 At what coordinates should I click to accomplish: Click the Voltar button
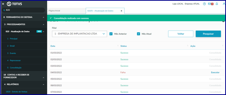tap(181, 34)
